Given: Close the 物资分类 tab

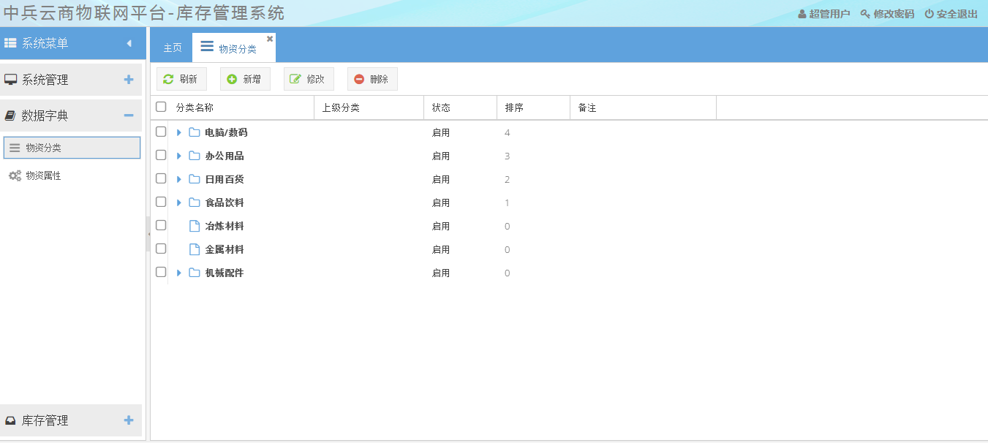Looking at the screenshot, I should tap(270, 39).
